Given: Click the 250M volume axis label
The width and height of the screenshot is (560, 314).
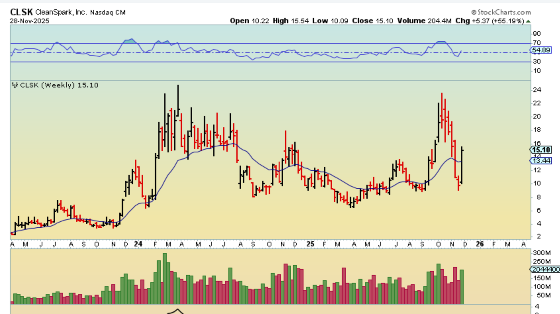Looking at the screenshot, I should (x=541, y=261).
